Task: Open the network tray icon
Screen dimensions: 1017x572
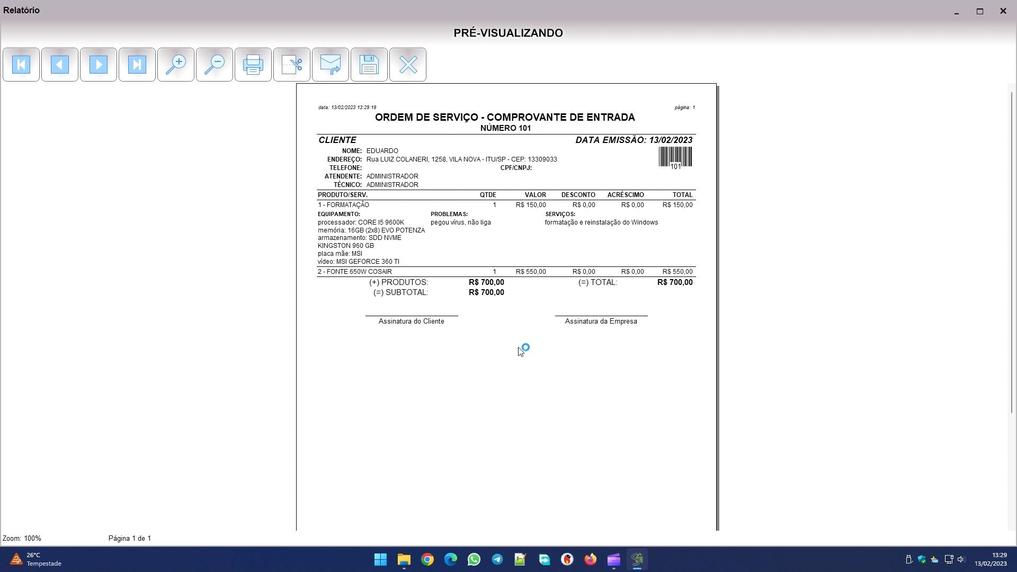Action: click(x=949, y=559)
